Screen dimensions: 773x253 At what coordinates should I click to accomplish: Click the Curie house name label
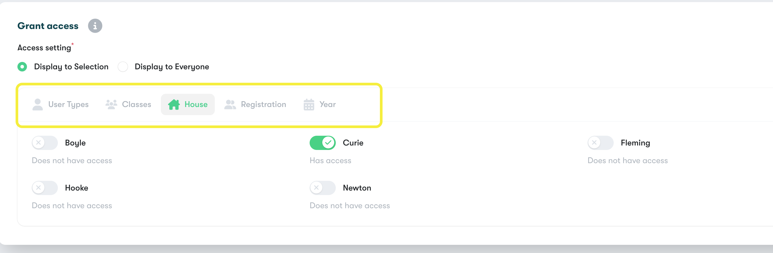coord(353,143)
